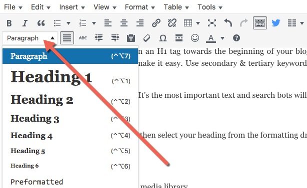Click the Twitter bird icon
This screenshot has height=188, width=307.
click(276, 23)
